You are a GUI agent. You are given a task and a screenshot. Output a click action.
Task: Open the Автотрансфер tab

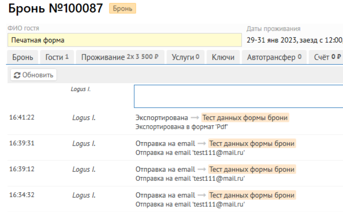274,57
